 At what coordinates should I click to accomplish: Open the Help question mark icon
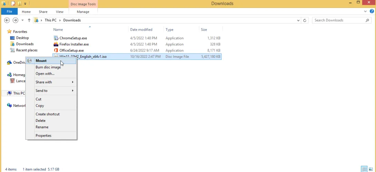[x=372, y=11]
